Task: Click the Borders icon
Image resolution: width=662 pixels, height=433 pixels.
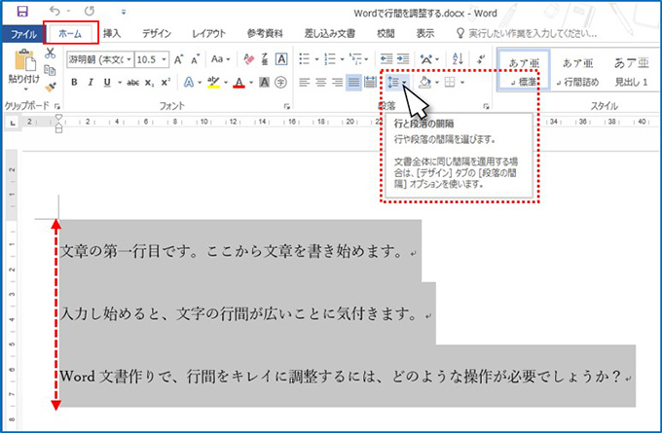Action: tap(450, 83)
